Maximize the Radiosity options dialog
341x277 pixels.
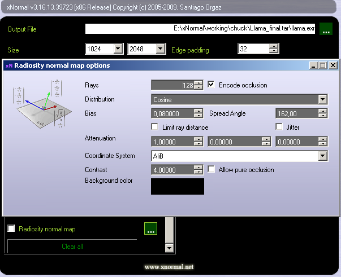tap(323, 65)
